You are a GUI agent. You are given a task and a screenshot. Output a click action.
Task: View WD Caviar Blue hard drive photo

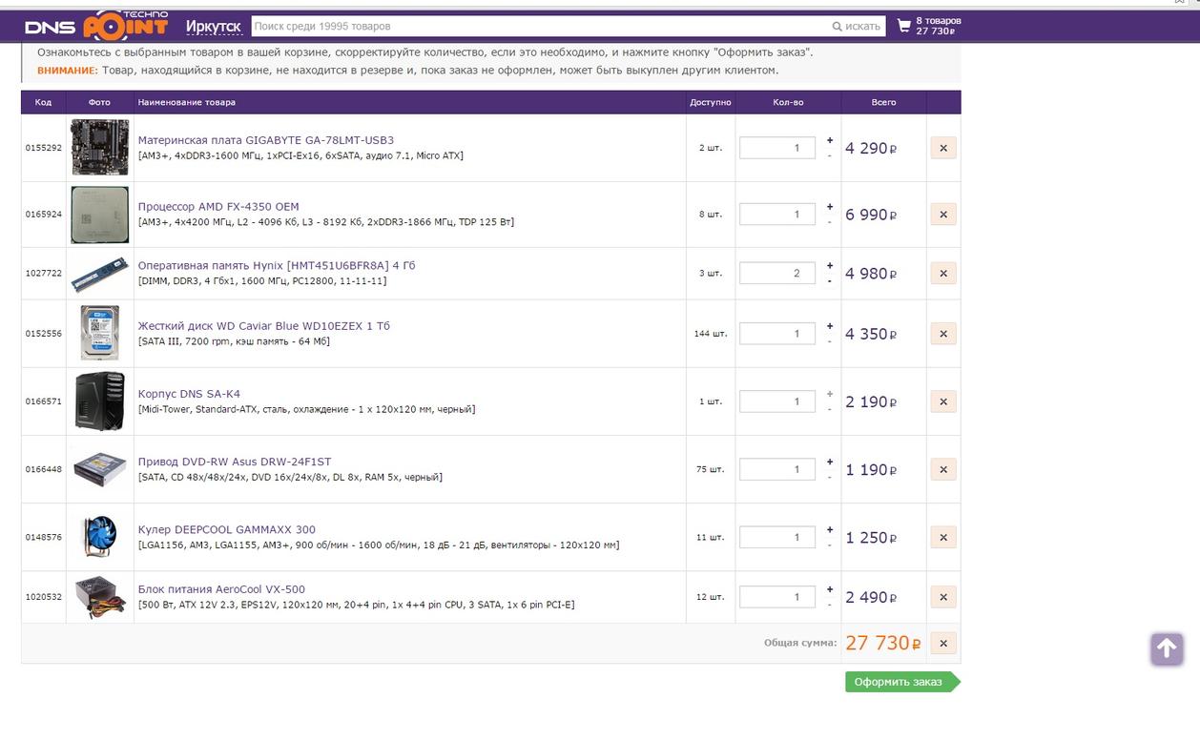(99, 334)
